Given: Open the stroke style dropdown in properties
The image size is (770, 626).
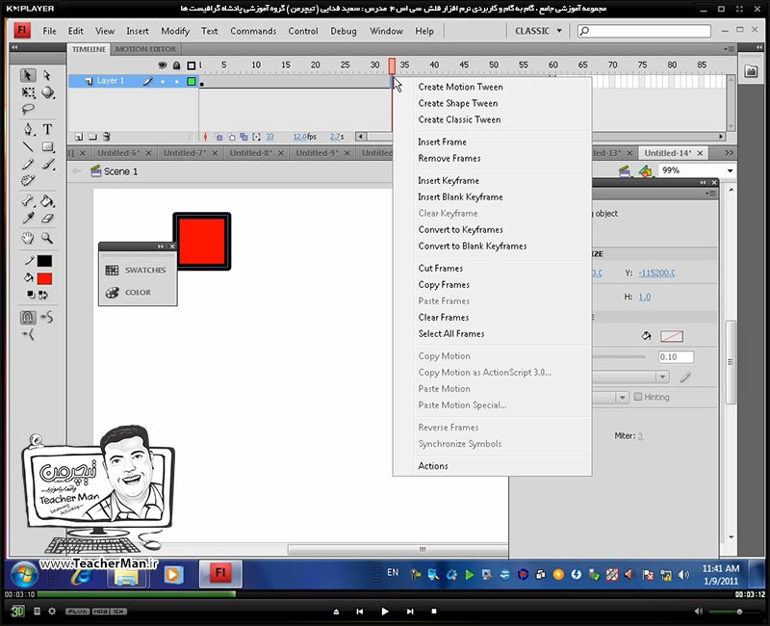Looking at the screenshot, I should point(662,377).
